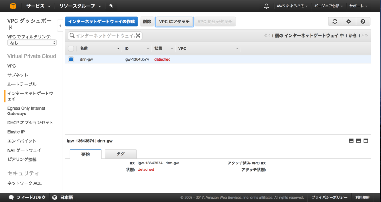The width and height of the screenshot is (381, 202).
Task: Select the dnn-gw name cell
Action: click(x=86, y=59)
